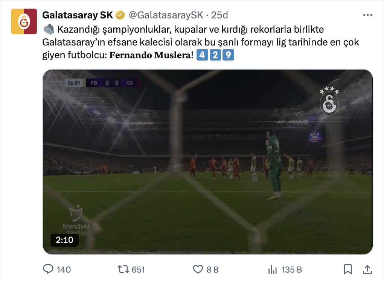Click the glove emoji in tweet text
This screenshot has height=282, width=384.
click(x=49, y=29)
